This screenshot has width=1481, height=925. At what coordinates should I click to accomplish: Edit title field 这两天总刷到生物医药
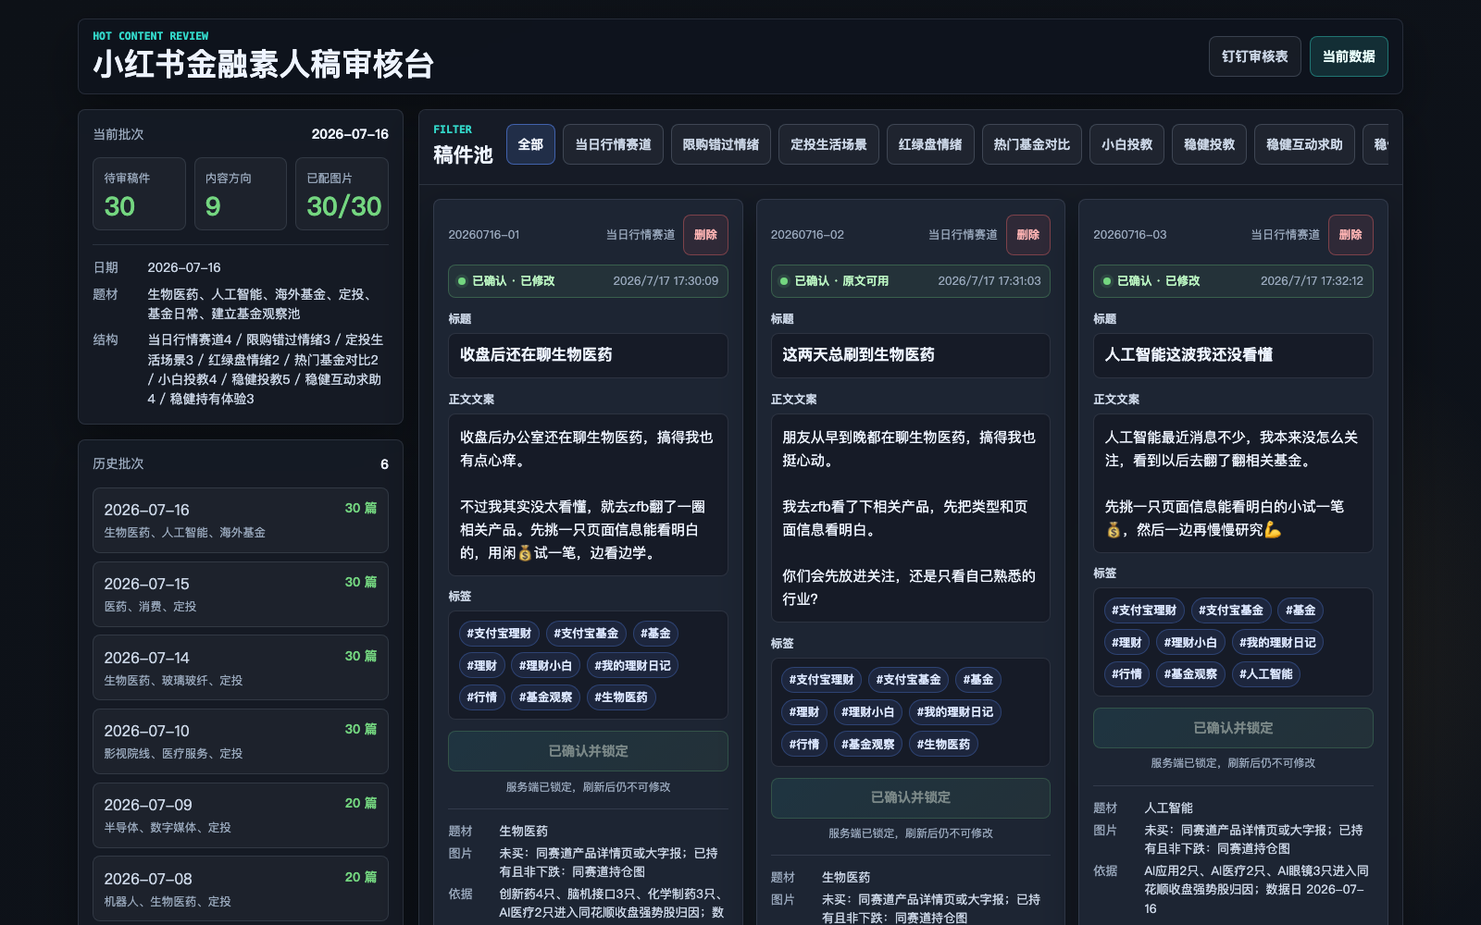(910, 355)
